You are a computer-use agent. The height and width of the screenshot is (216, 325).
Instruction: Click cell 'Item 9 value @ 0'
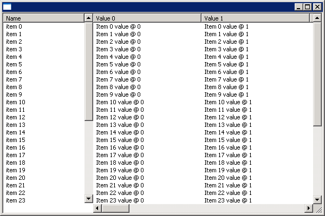click(x=118, y=94)
